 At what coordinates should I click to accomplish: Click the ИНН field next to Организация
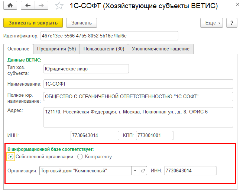point(190,171)
